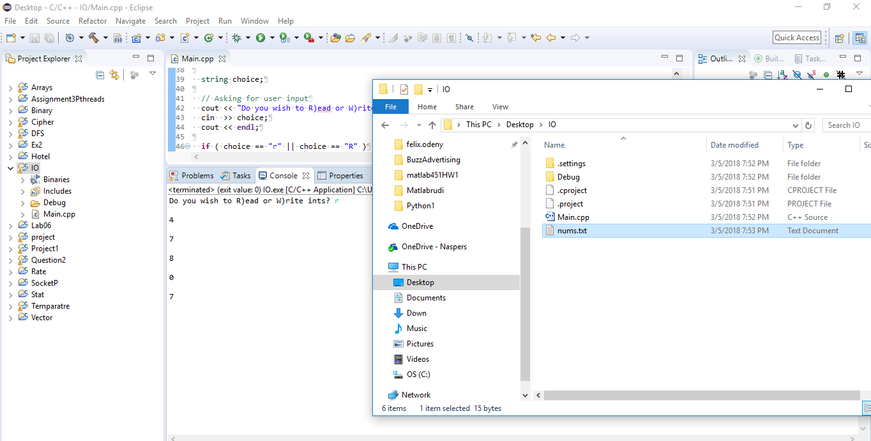Click the New toolbar icon
The width and height of the screenshot is (871, 441).
tap(11, 38)
